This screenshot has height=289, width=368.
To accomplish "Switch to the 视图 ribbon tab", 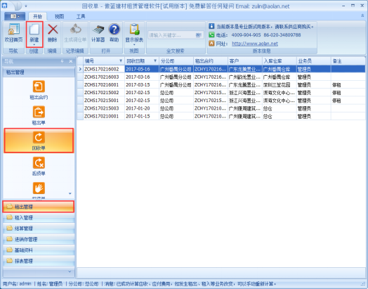I will (59, 16).
